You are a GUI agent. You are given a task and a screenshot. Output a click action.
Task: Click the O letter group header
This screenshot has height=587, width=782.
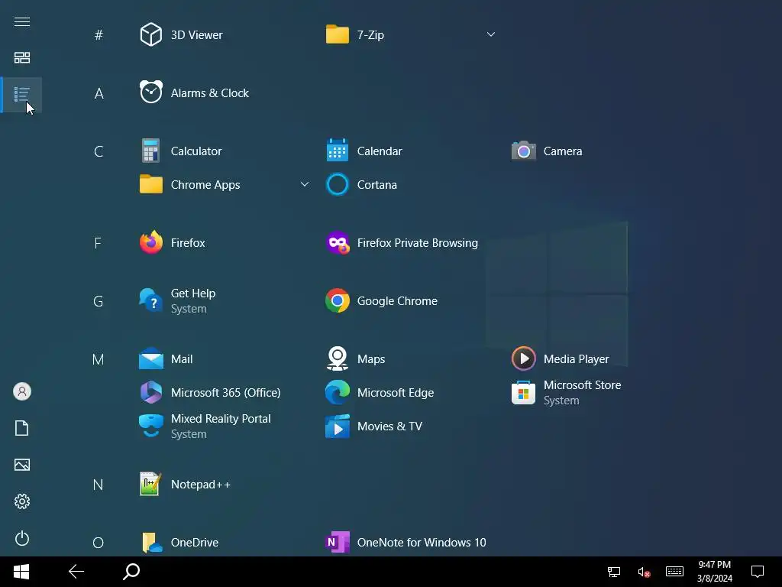99,543
